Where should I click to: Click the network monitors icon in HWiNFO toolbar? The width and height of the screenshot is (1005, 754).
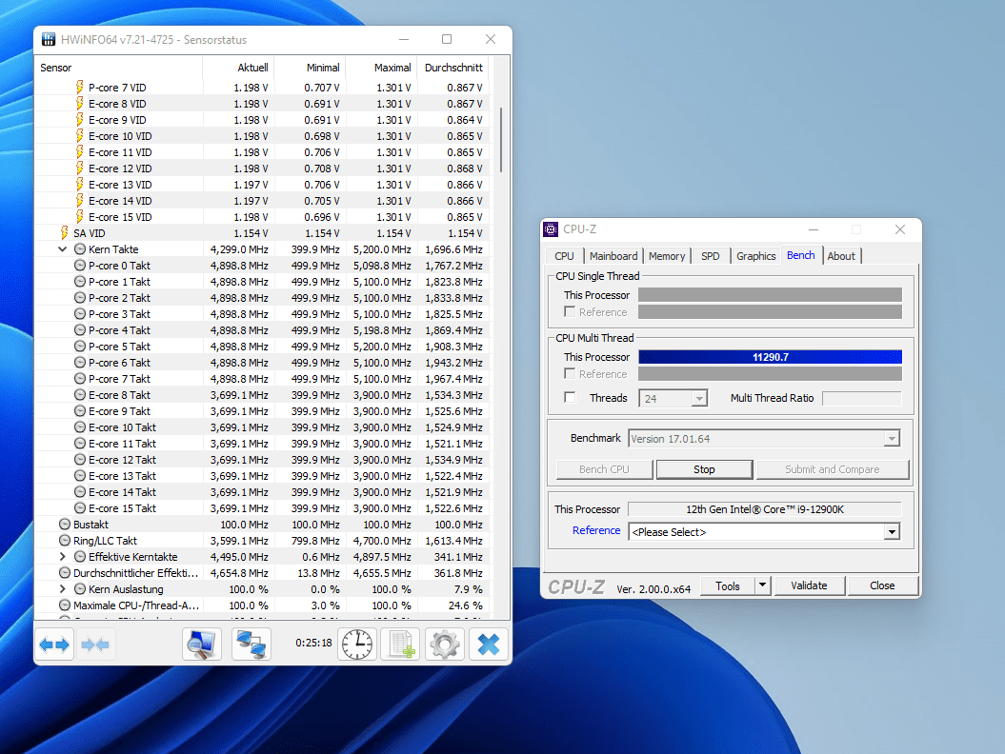pyautogui.click(x=251, y=645)
